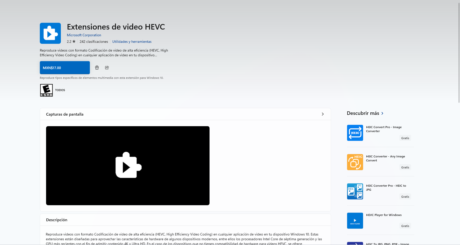This screenshot has height=245, width=460.
Task: Open the black screenshot thumbnail
Action: pyautogui.click(x=128, y=166)
